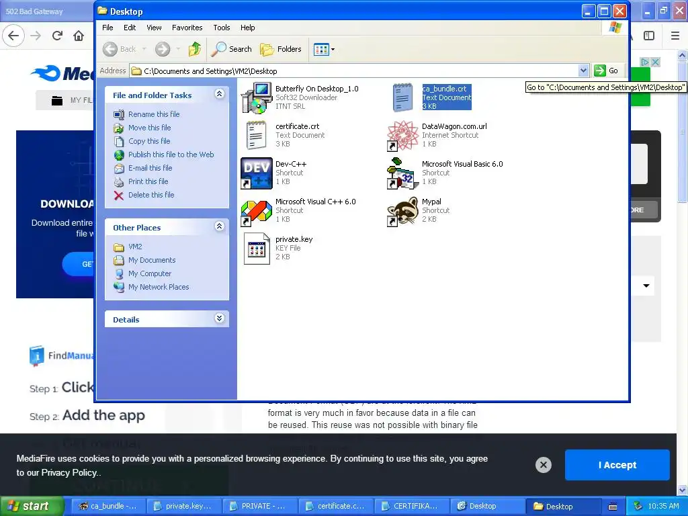Click the Search toolbar button
This screenshot has width=688, height=516.
(231, 49)
